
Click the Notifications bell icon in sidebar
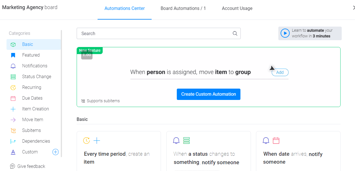click(x=13, y=66)
